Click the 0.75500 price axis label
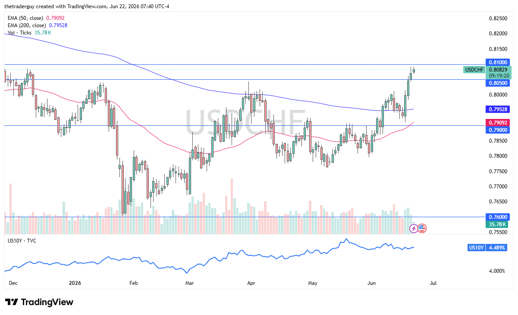 tap(498, 232)
